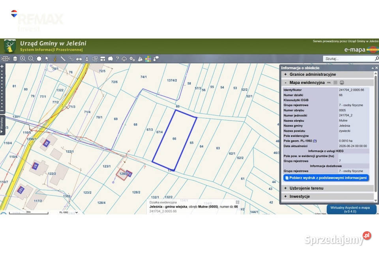Open the colored grid tiles icon
Screen dimensions: 379x253
tap(148, 59)
